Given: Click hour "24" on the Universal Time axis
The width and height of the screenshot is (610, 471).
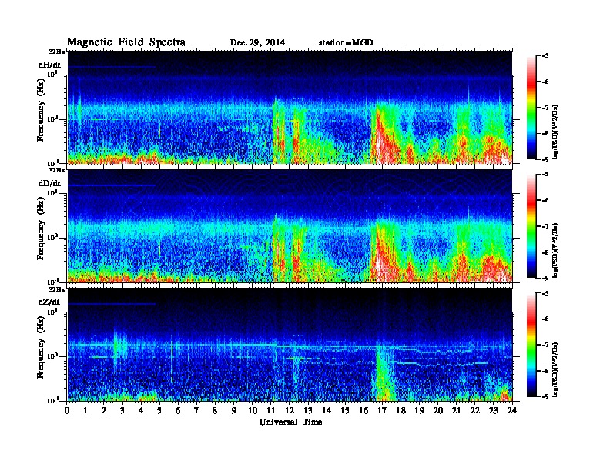Looking at the screenshot, I should (512, 411).
